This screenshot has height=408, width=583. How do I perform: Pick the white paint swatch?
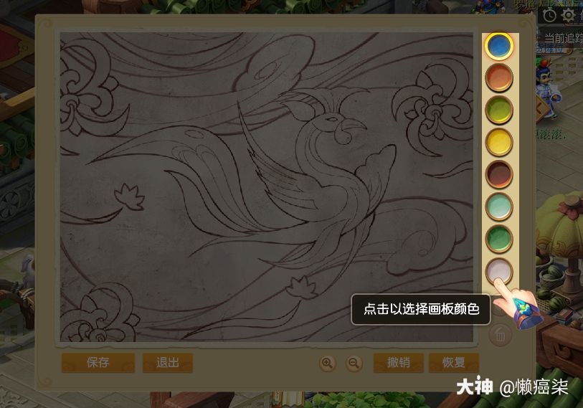[x=499, y=272]
